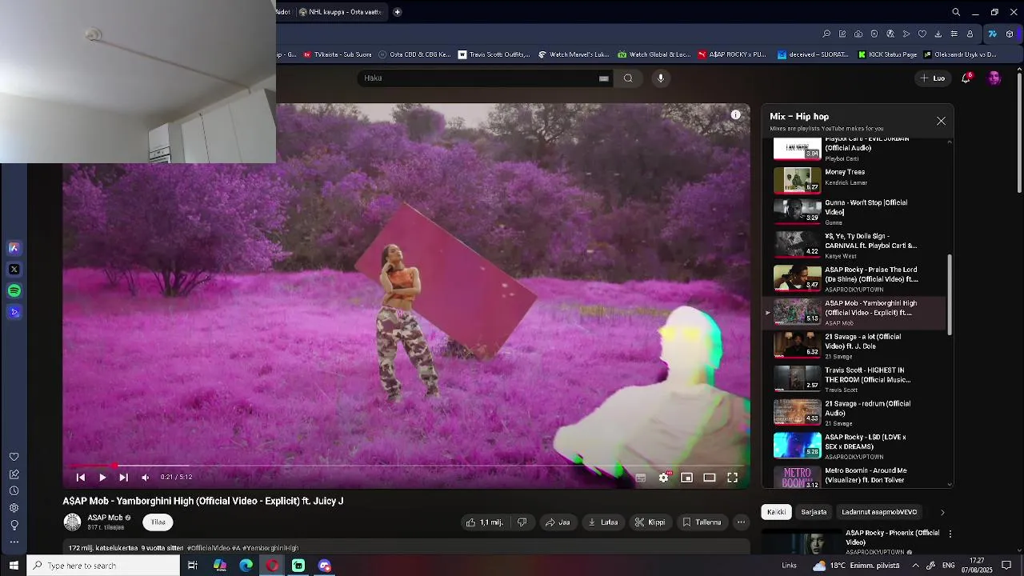This screenshot has width=1024, height=576.
Task: Start voice search with the microphone
Action: 661,78
